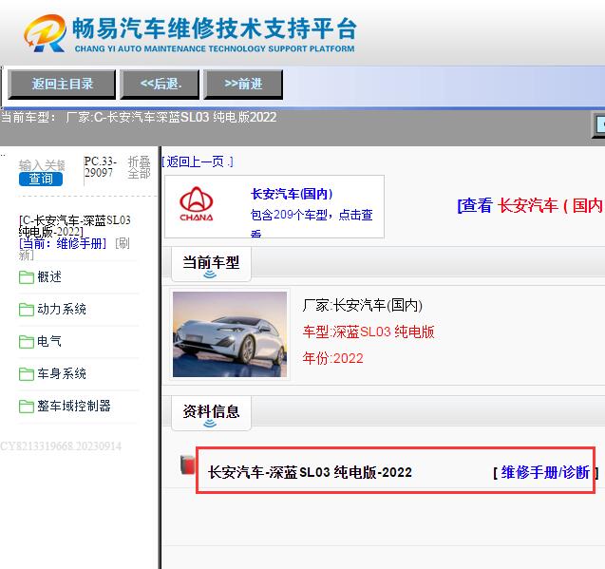The width and height of the screenshot is (605, 569).
Task: Open 长安汽车-深蓝SL03 纯电版-2022 entry
Action: click(x=310, y=472)
